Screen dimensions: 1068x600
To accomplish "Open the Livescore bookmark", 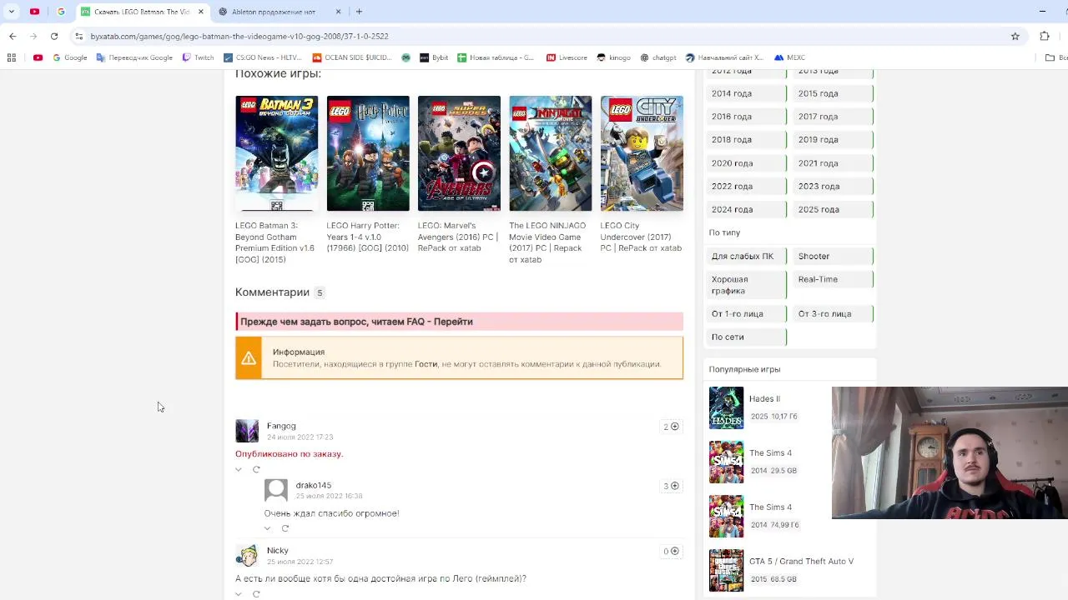I will 567,57.
